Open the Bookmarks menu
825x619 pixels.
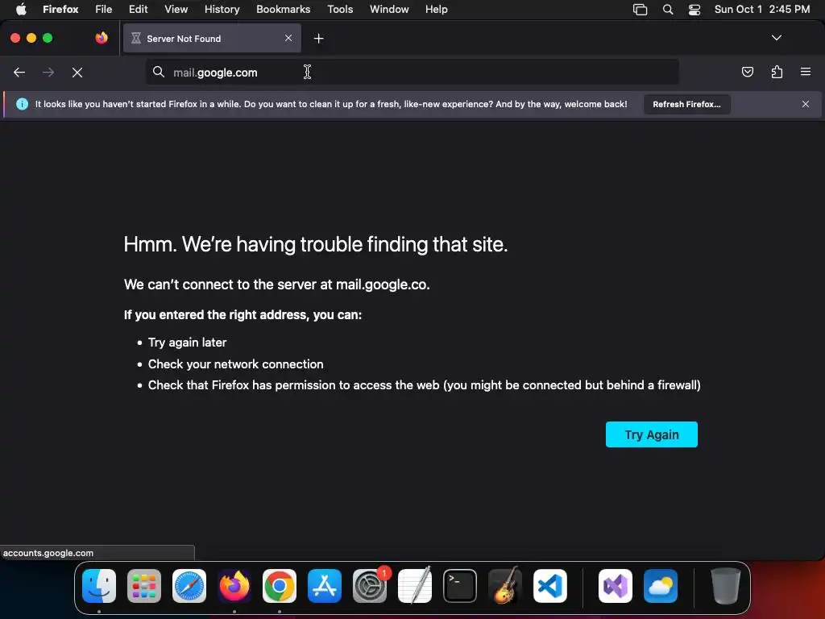click(283, 9)
